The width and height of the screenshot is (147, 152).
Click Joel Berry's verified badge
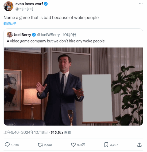pos(34,35)
